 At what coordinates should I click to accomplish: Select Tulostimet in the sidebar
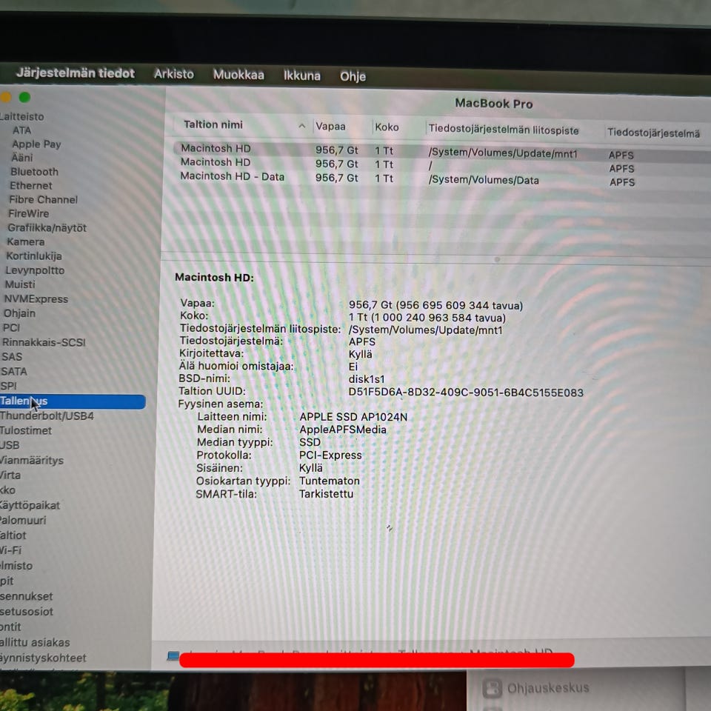26,430
